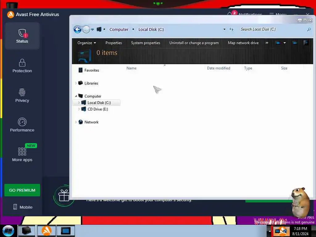Collapse the Computer tree node

(x=76, y=96)
